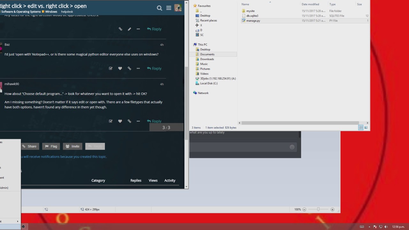The image size is (409, 230).
Task: Show more actions on Baz's post
Action: [138, 68]
